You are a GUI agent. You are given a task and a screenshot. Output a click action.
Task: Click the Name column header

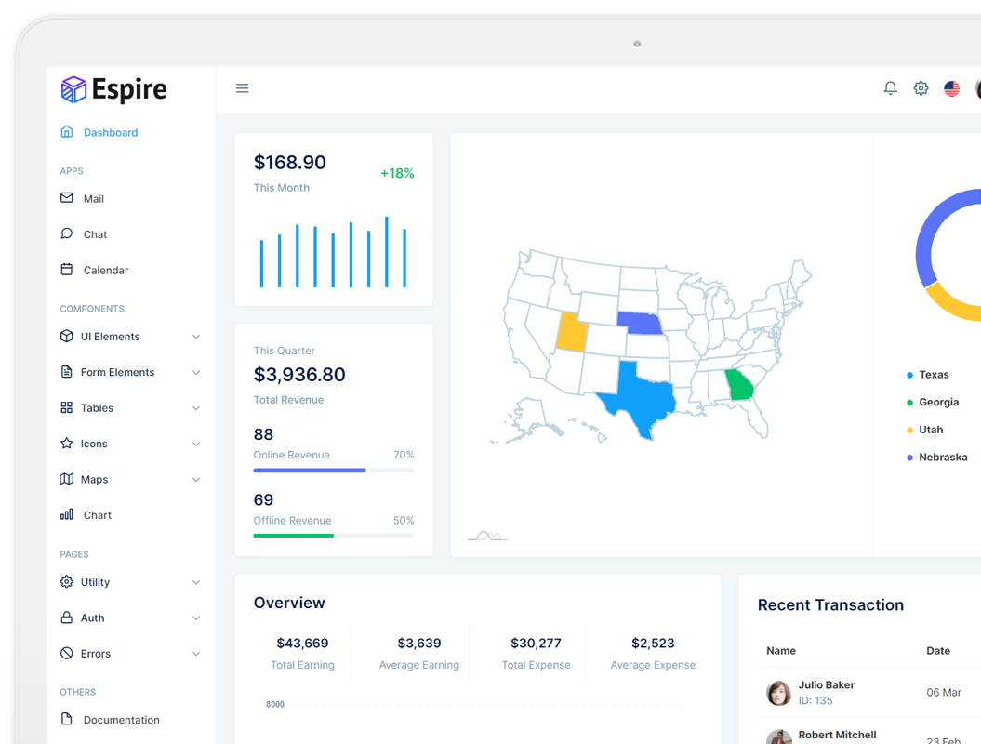(781, 651)
